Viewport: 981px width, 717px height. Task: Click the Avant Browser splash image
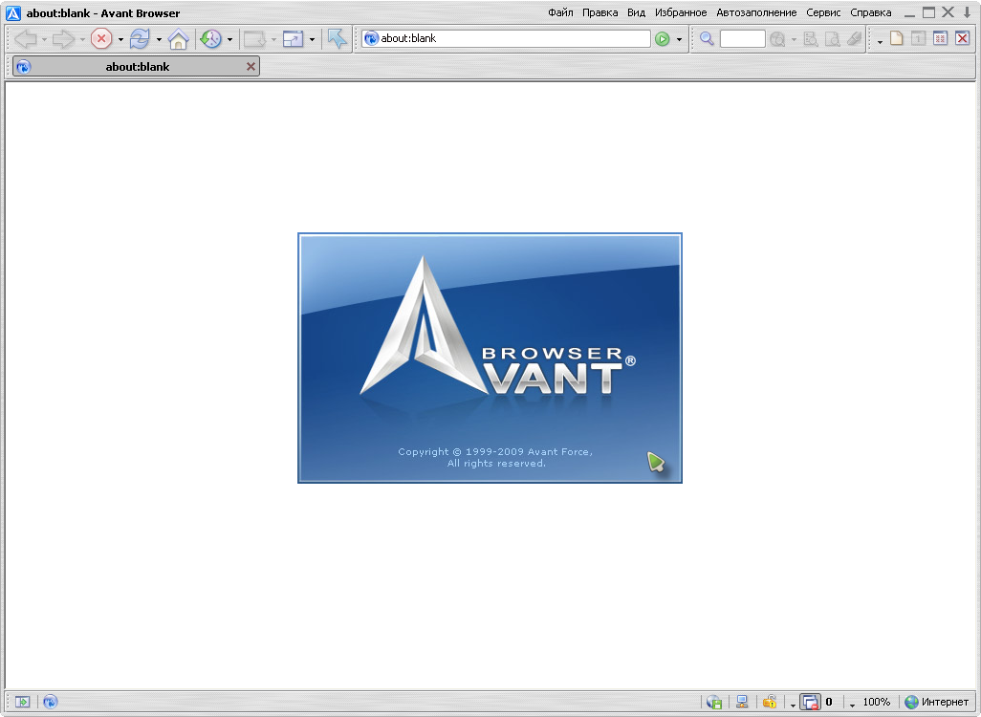point(490,358)
